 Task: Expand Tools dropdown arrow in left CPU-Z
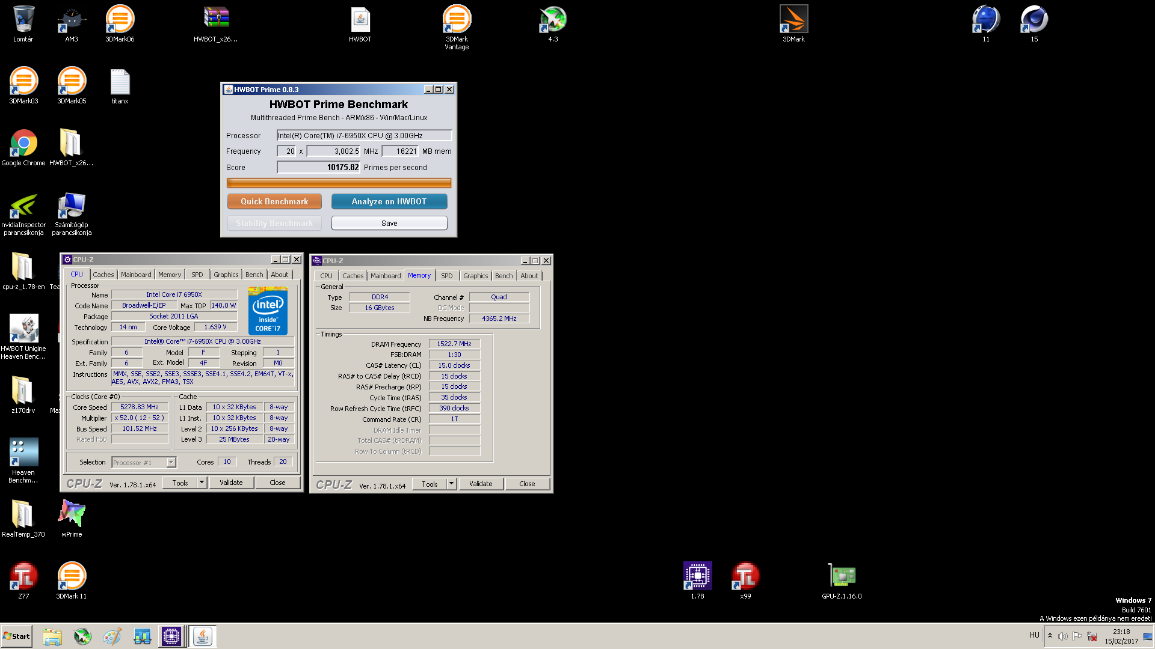(x=202, y=483)
